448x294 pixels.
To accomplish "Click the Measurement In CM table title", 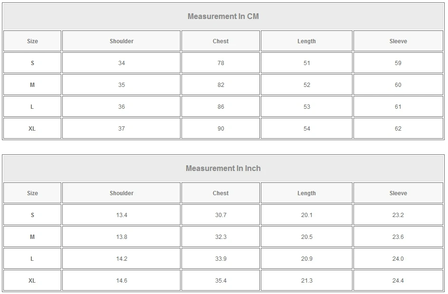I will 223,17.
